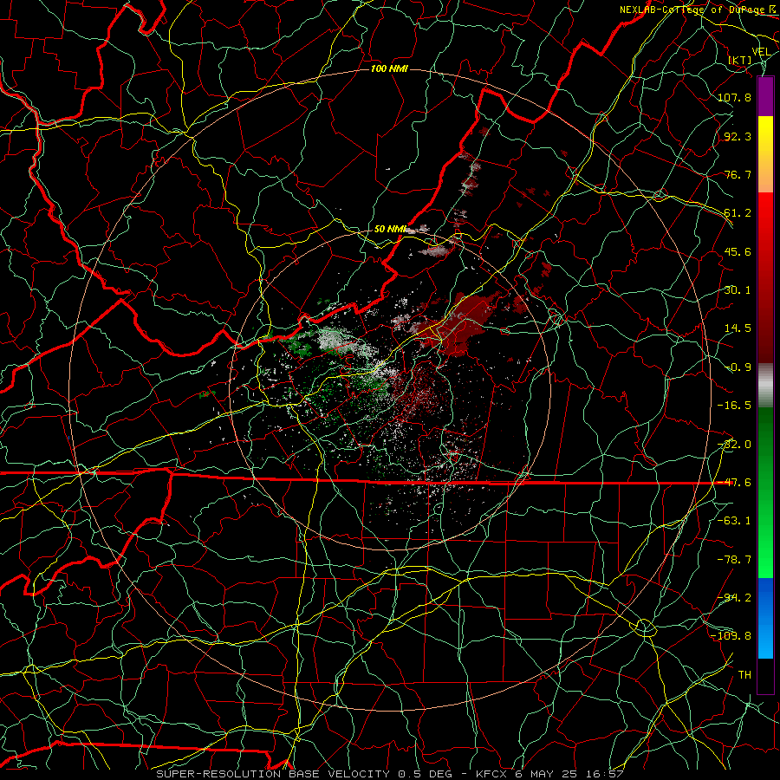This screenshot has height=780, width=780.
Task: Select the -32.0 scale value
Action: point(734,445)
